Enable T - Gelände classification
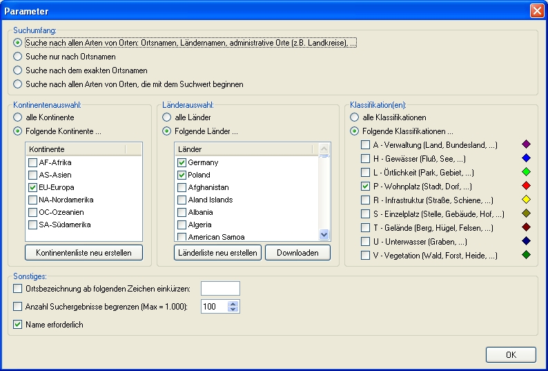 click(x=365, y=228)
